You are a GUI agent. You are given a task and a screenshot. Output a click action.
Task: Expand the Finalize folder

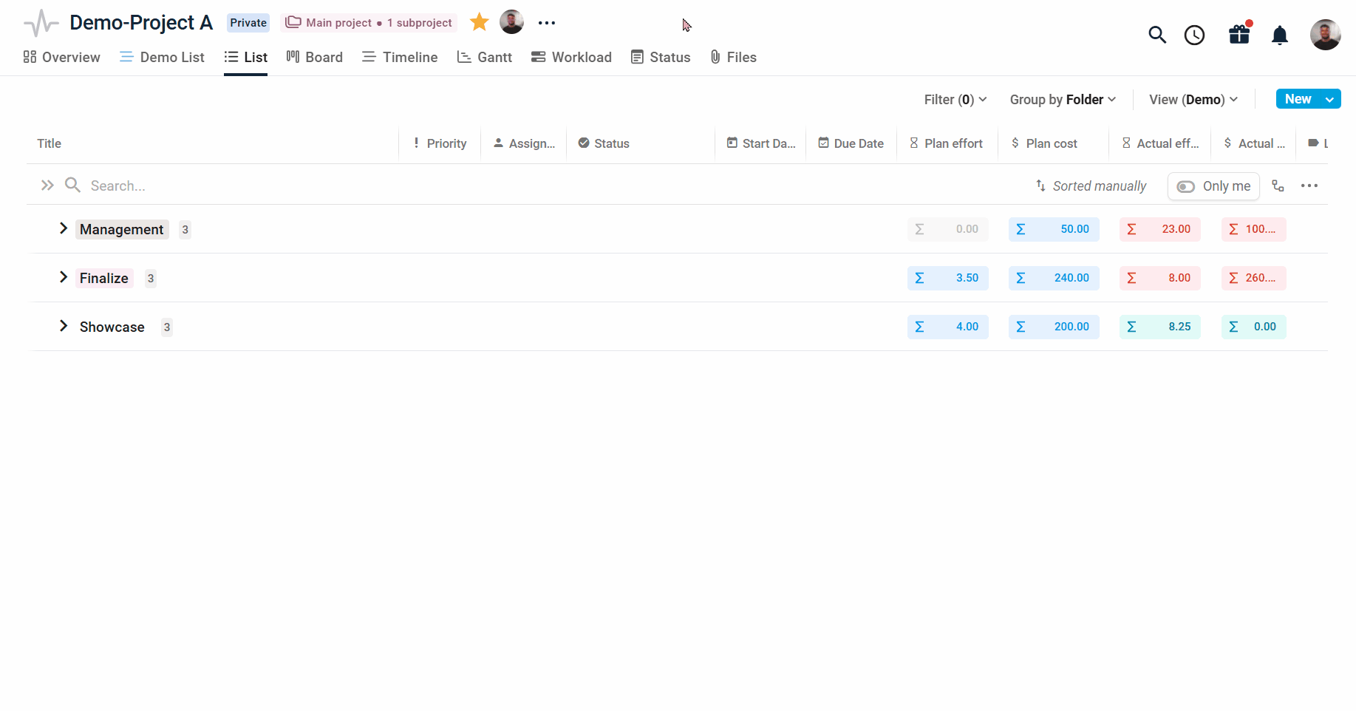click(64, 277)
